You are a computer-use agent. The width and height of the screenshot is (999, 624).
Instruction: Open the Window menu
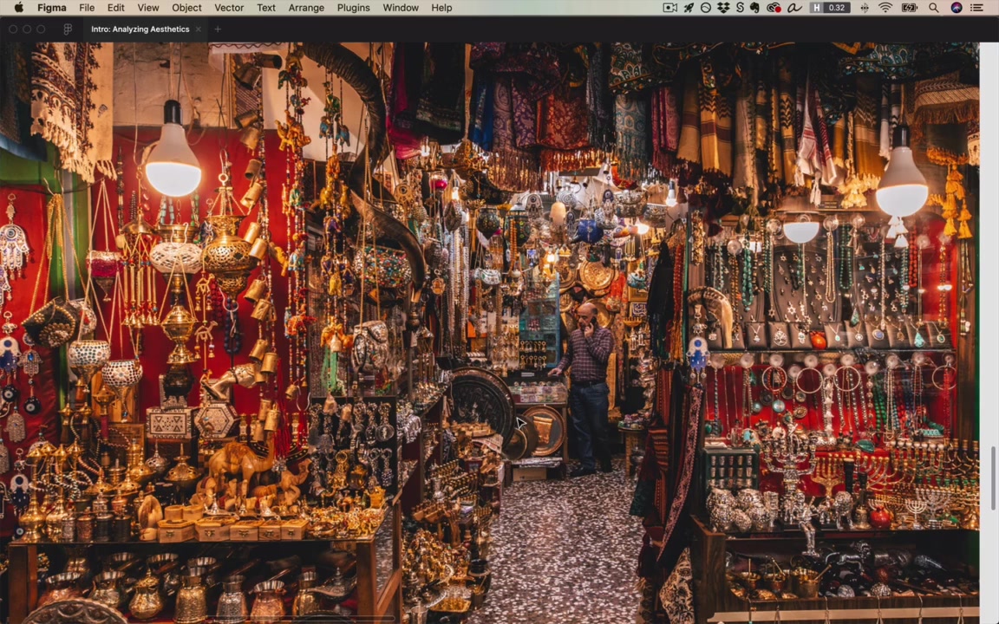click(x=400, y=8)
